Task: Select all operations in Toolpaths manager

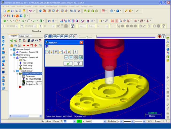Action: 12,41
